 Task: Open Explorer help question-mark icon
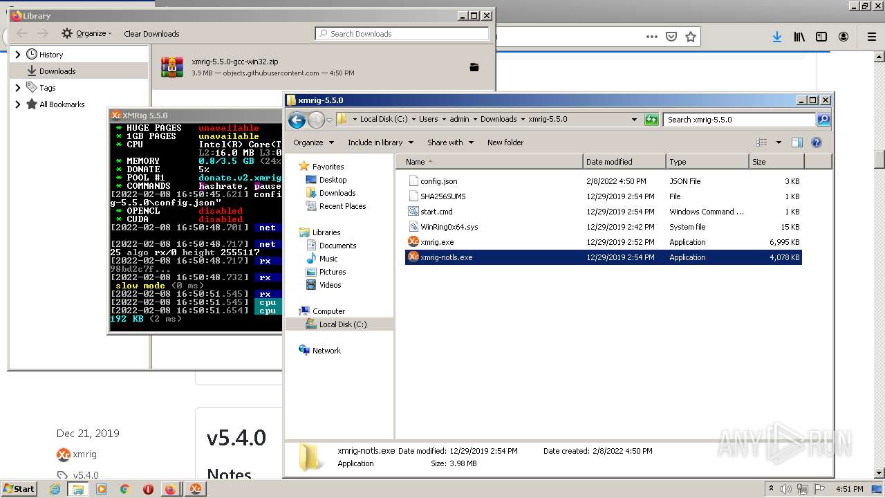coord(817,142)
